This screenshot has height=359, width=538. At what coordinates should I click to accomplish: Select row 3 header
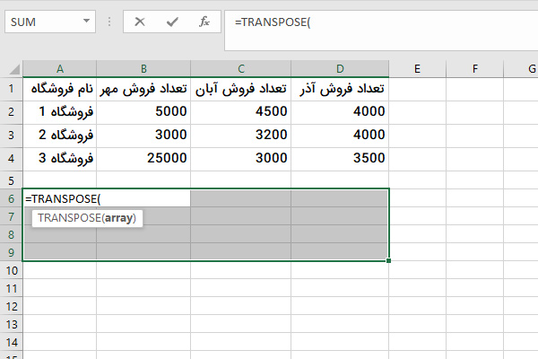[12, 136]
